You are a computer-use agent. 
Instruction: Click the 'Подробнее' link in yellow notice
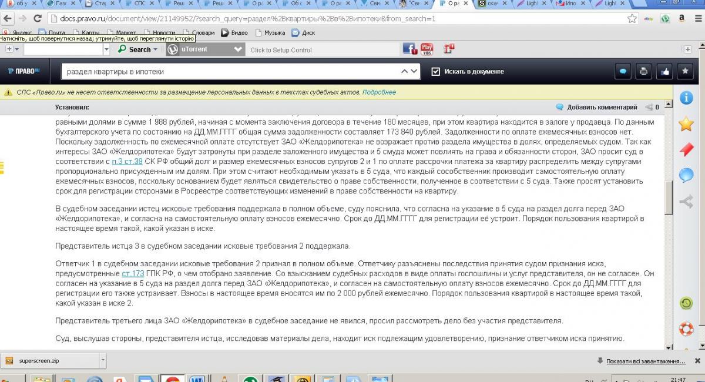click(379, 92)
